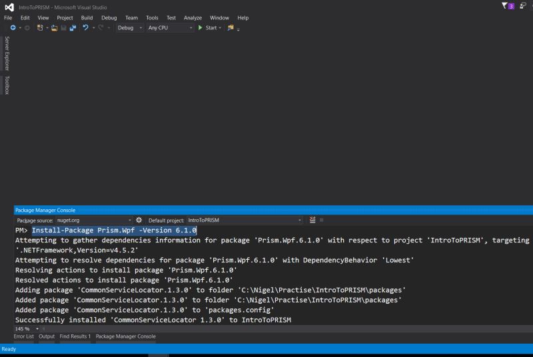
Task: Switch to the Find Results 1 tab
Action: tap(75, 336)
